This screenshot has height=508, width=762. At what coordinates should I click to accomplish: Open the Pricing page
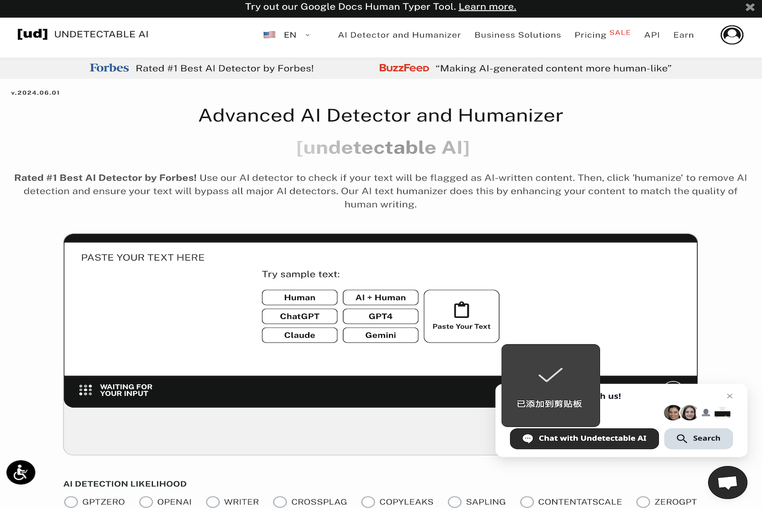coord(590,35)
